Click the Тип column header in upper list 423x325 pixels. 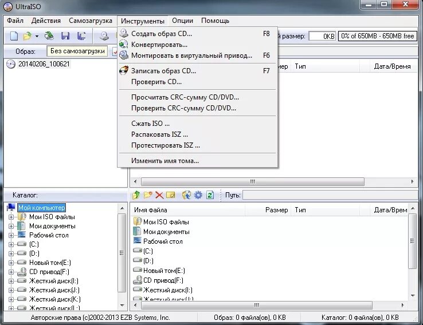point(326,66)
